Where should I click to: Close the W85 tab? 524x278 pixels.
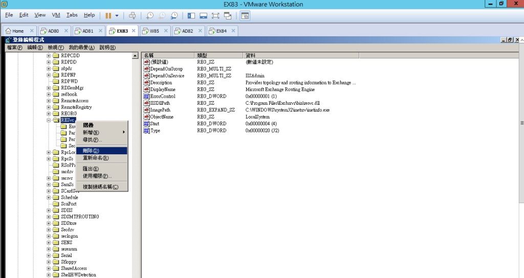coord(166,31)
